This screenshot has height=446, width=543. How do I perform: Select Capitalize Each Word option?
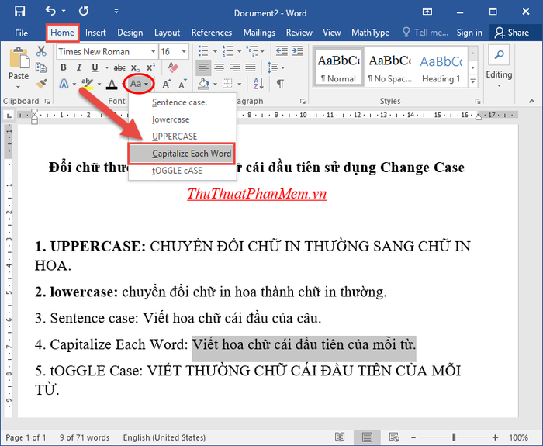(x=182, y=154)
